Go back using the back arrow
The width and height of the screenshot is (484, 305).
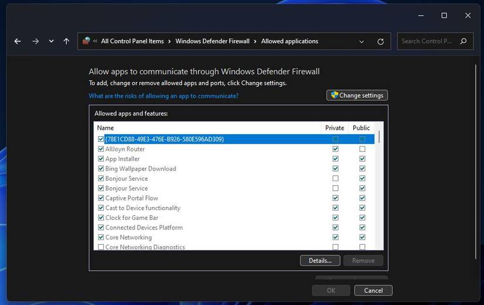click(18, 41)
